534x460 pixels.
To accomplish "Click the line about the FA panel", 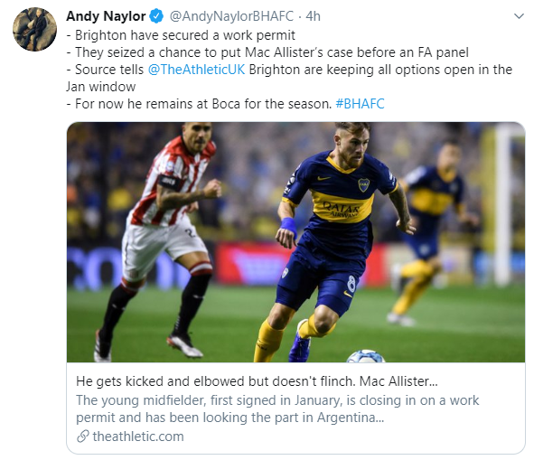I will click(x=267, y=52).
